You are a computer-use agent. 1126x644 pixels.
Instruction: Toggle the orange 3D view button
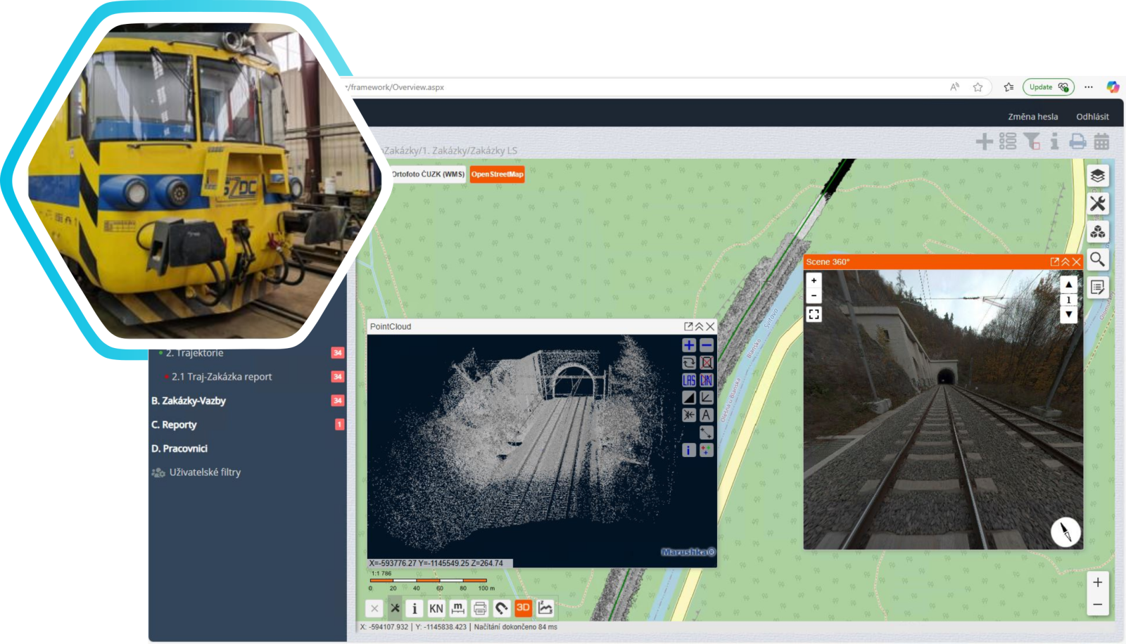(x=523, y=608)
